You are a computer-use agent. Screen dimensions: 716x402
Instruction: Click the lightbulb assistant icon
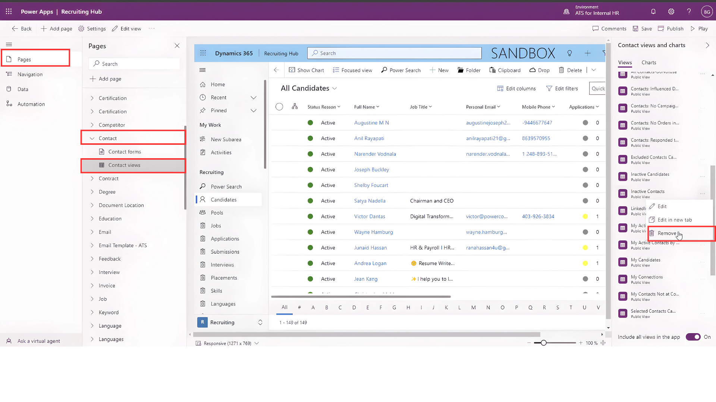point(569,53)
